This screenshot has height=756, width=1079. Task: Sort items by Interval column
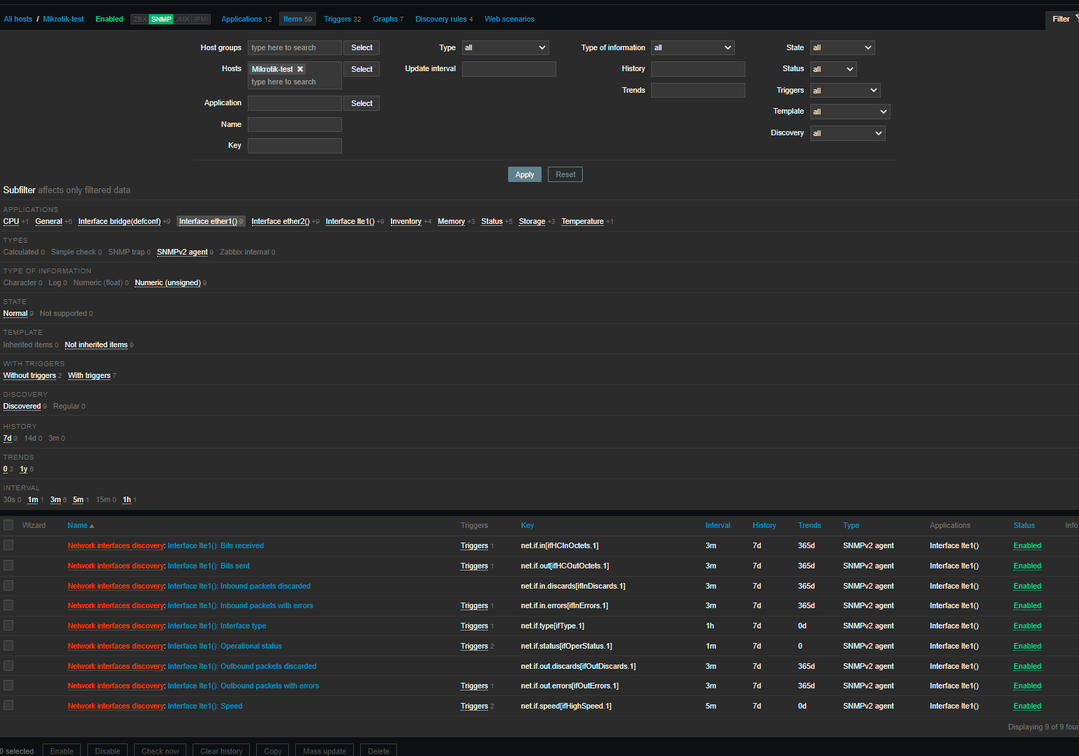717,525
